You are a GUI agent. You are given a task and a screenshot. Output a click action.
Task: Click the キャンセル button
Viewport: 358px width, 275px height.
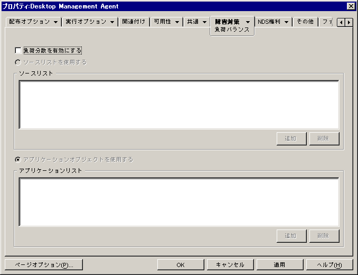230,265
